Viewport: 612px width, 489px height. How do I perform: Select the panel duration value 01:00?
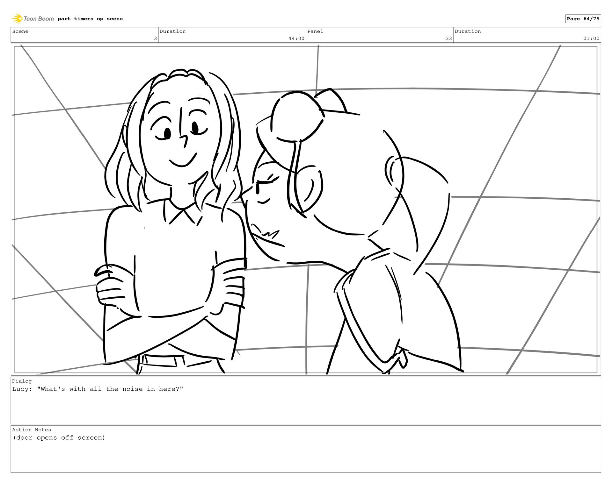[591, 39]
